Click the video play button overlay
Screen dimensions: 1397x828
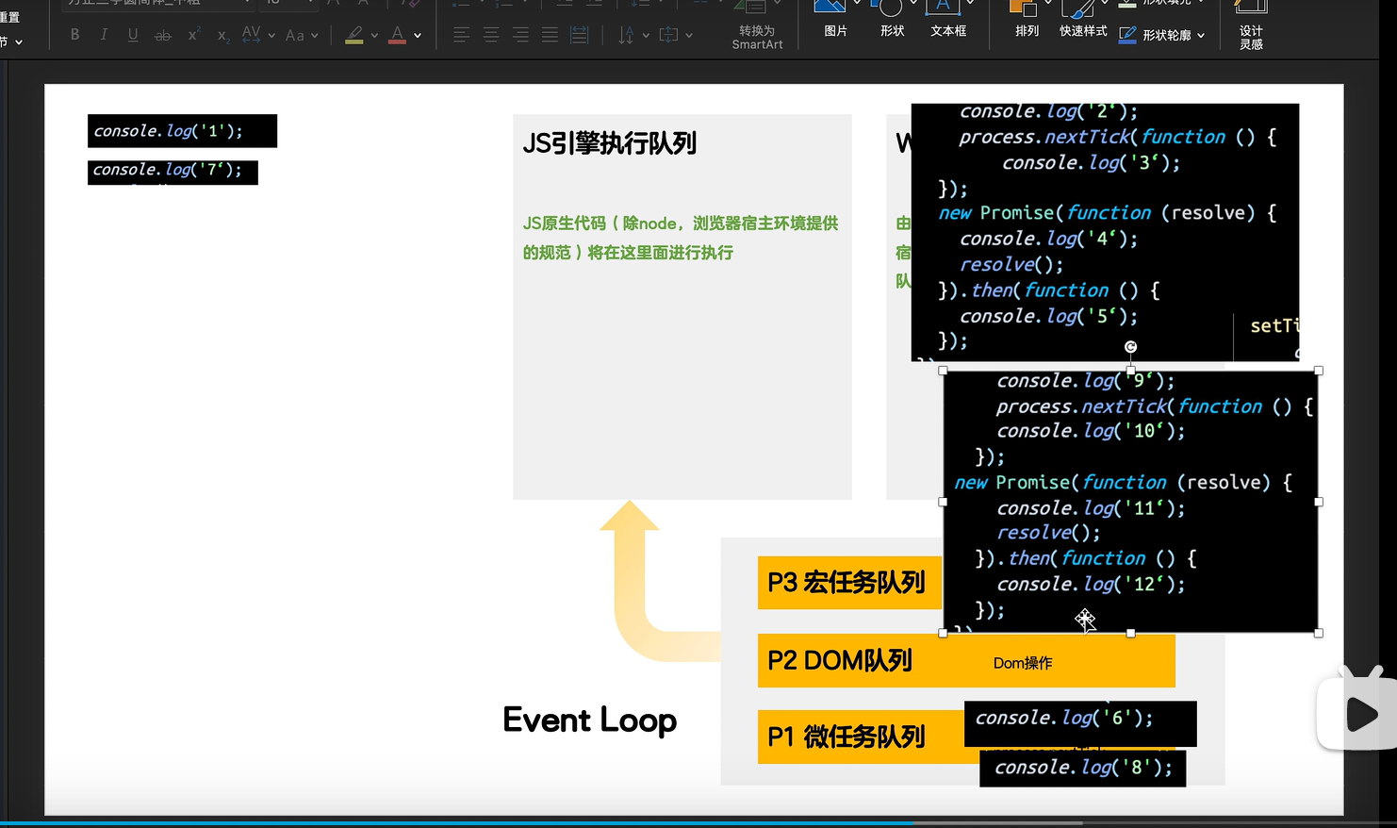1359,714
